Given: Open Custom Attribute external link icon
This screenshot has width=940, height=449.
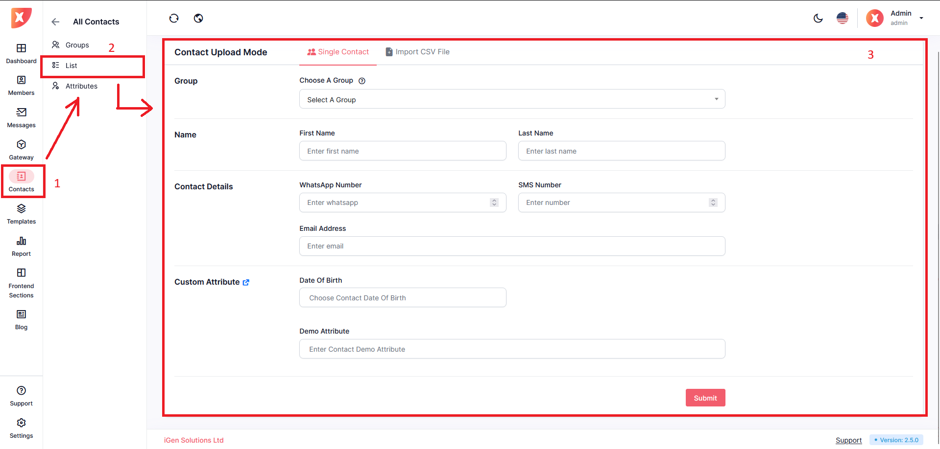Looking at the screenshot, I should (246, 282).
